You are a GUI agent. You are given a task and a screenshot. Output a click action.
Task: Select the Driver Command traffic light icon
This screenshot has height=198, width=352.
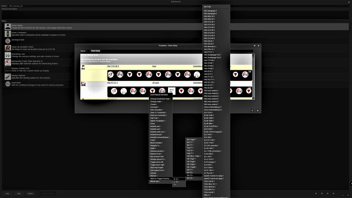pos(8,34)
